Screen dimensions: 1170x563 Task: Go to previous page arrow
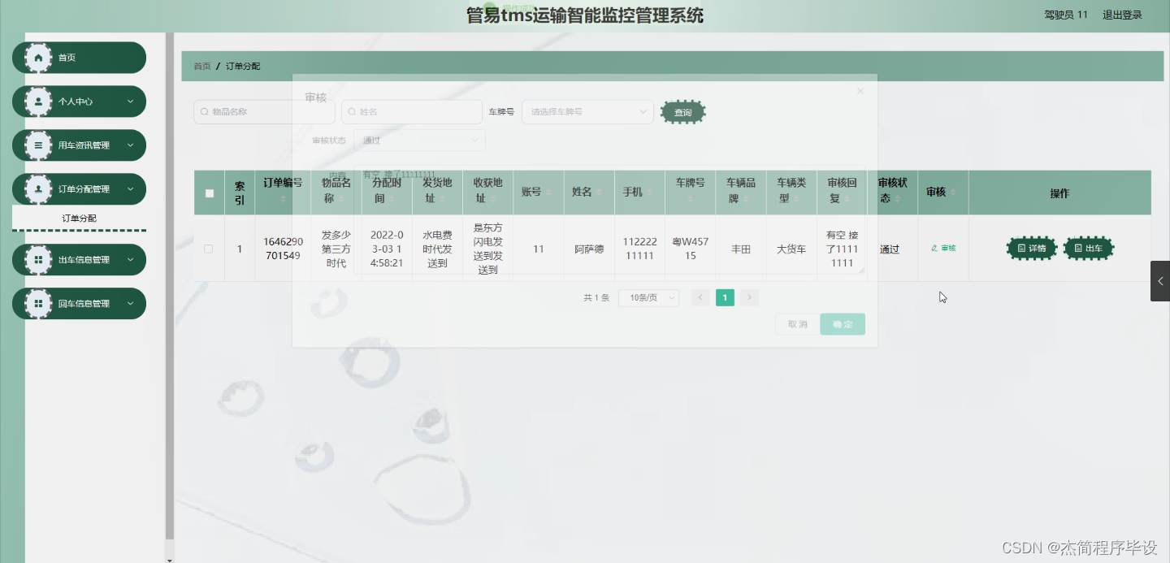tap(700, 298)
